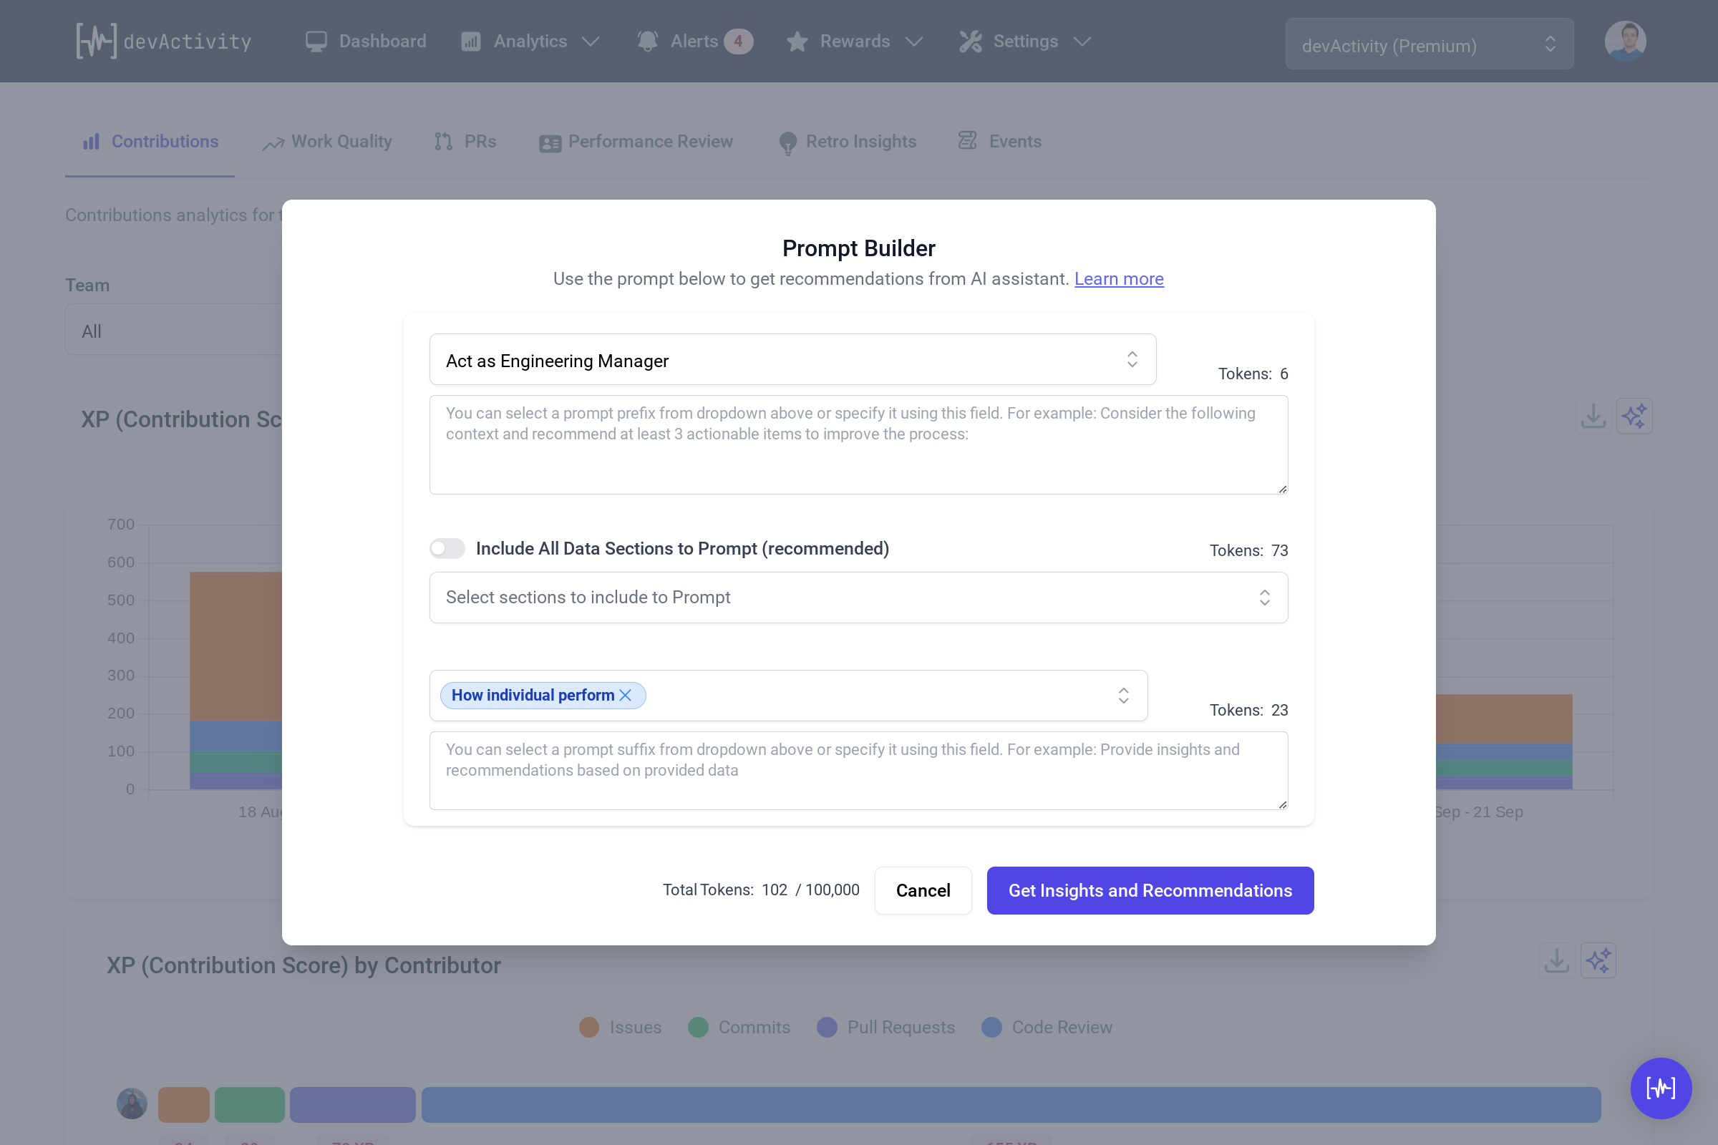
Task: Click the Contributions tab bar chart icon
Action: click(92, 142)
